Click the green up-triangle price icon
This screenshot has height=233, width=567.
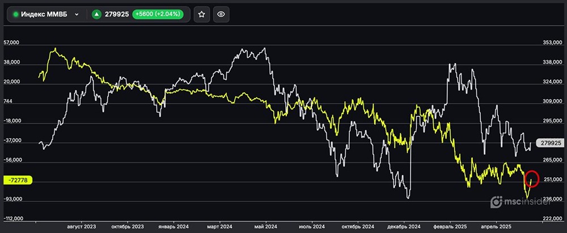point(96,15)
